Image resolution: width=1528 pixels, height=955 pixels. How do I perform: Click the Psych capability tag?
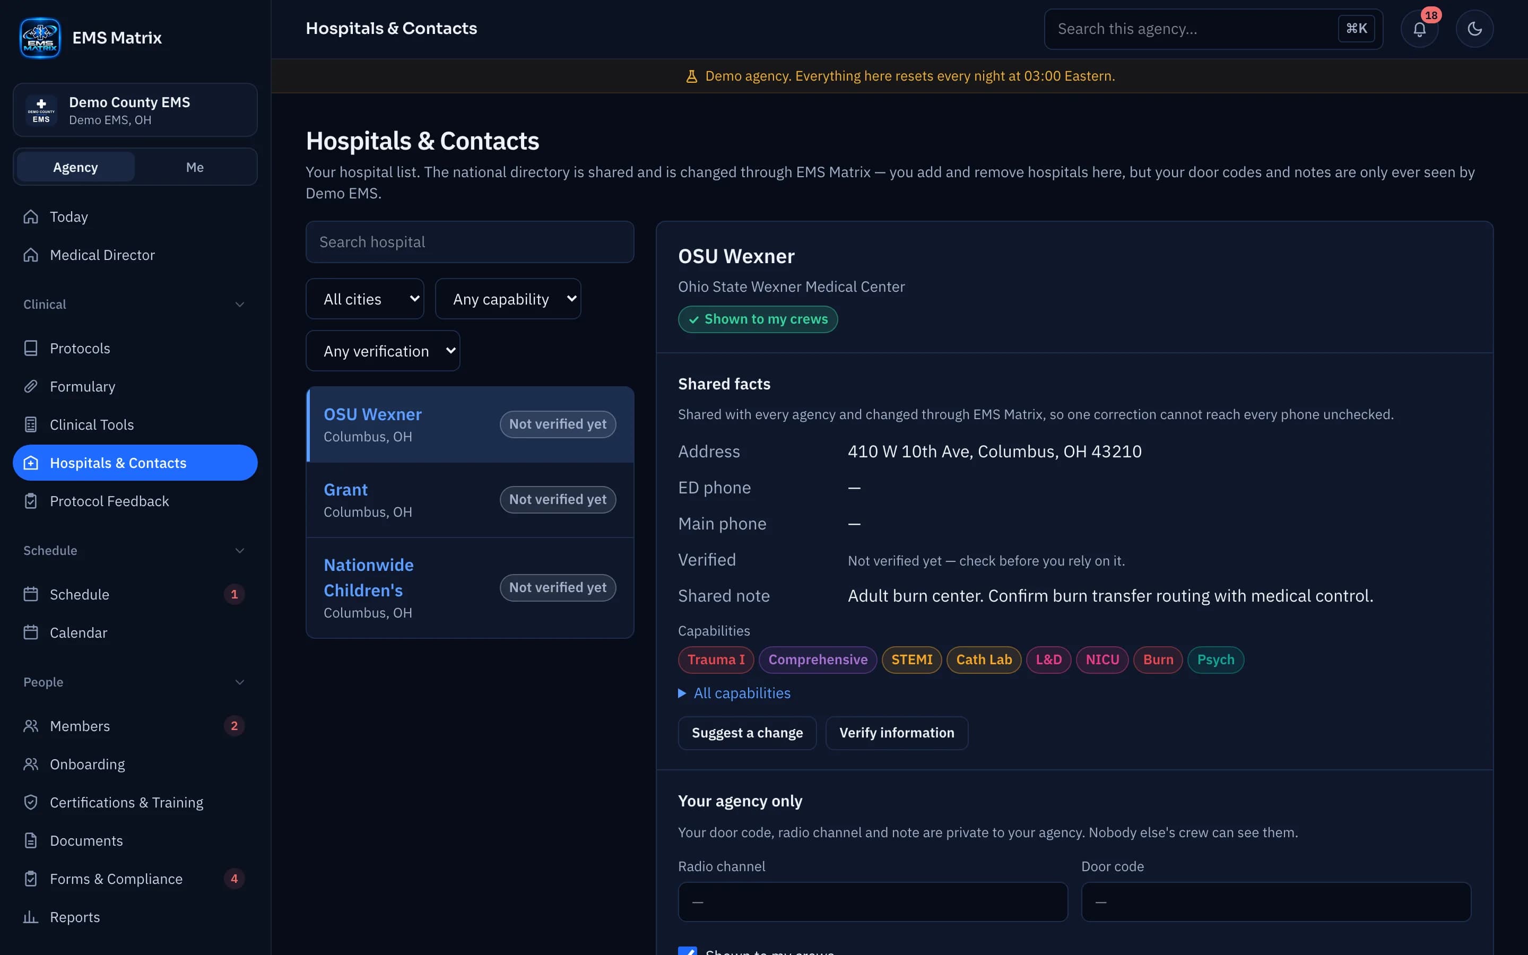pyautogui.click(x=1216, y=659)
